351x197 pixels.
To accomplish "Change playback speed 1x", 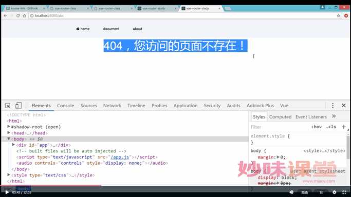I will (321, 192).
